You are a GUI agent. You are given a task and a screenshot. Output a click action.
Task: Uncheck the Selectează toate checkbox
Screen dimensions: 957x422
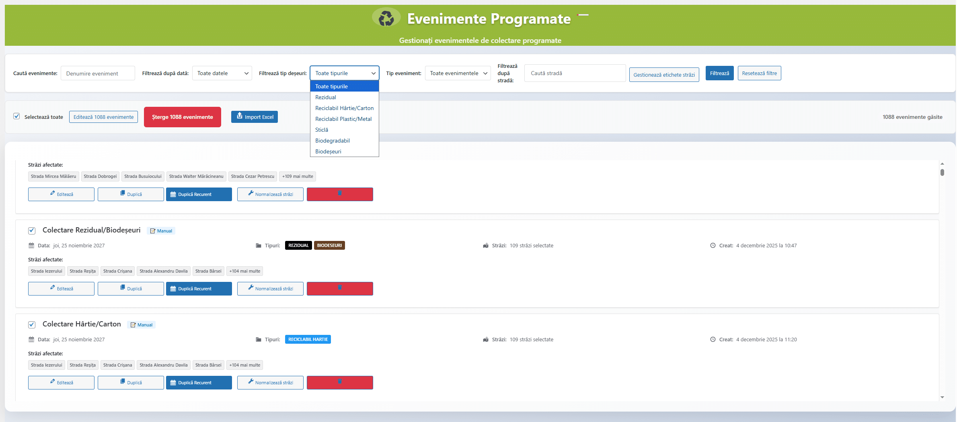16,116
